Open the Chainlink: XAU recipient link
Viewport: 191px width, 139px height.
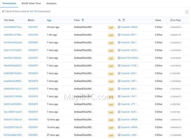pyautogui.click(x=130, y=43)
